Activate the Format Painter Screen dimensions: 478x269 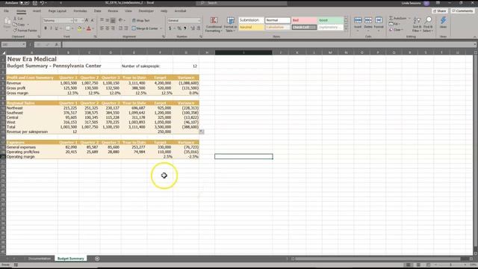click(x=25, y=31)
